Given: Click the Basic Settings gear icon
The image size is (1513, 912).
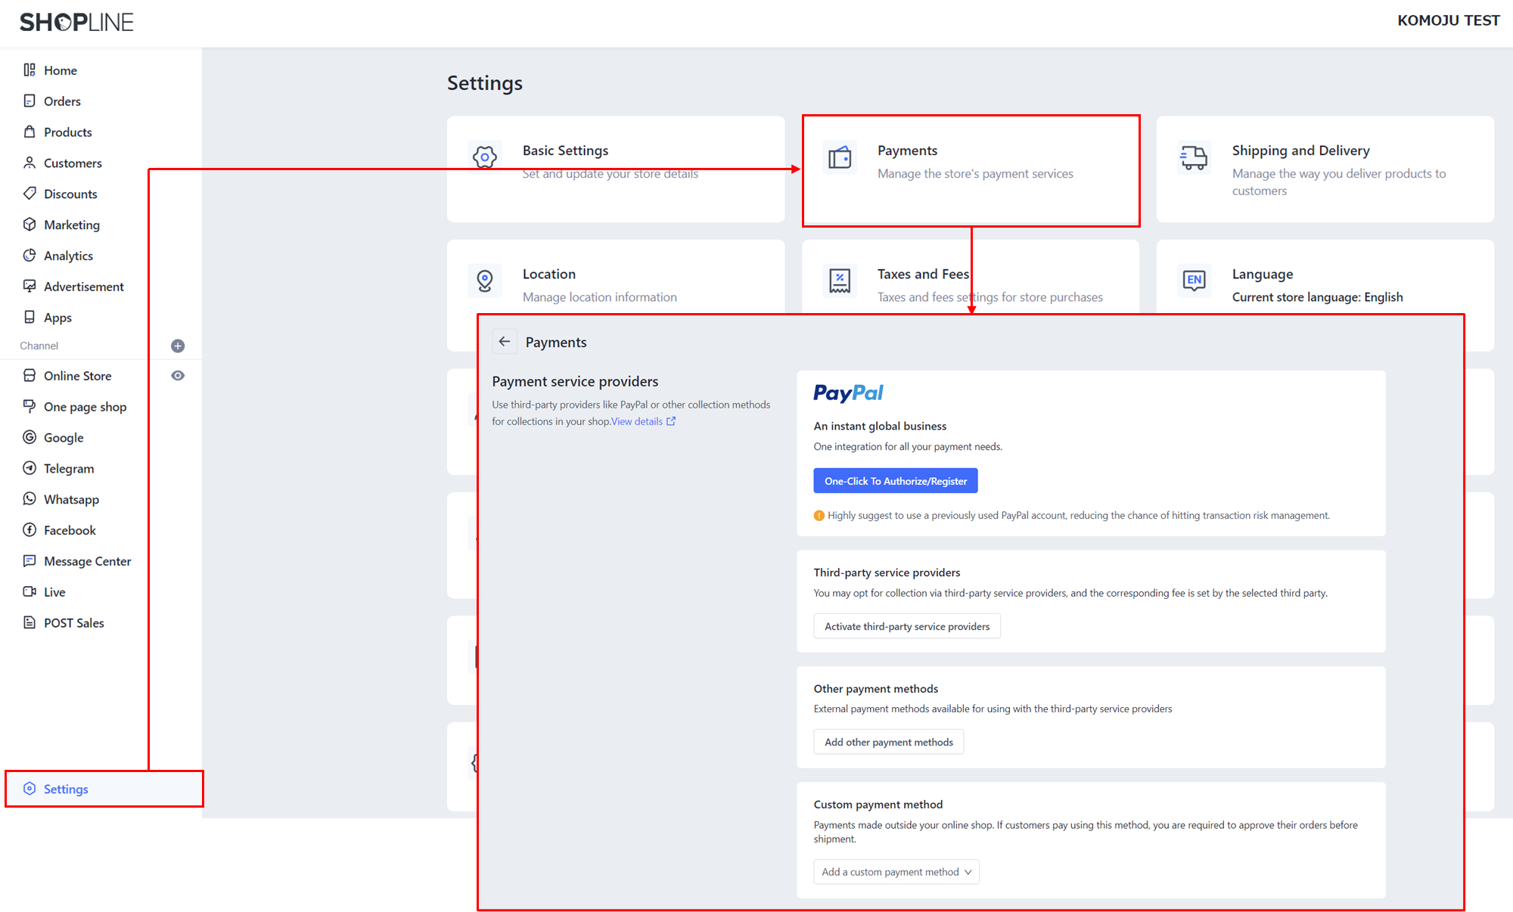Looking at the screenshot, I should (x=485, y=157).
